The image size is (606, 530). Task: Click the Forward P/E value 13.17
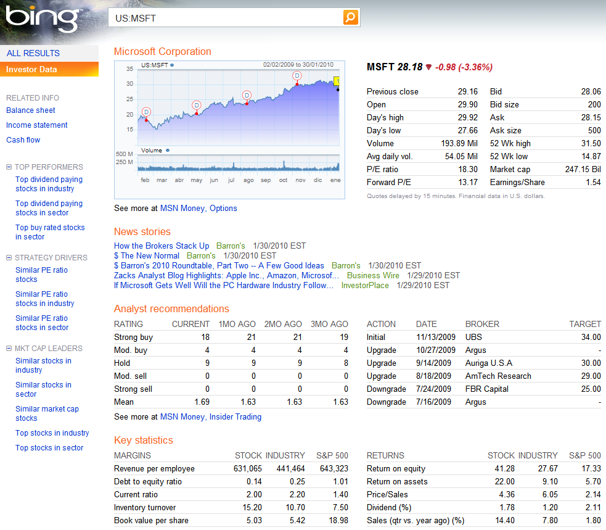(468, 182)
